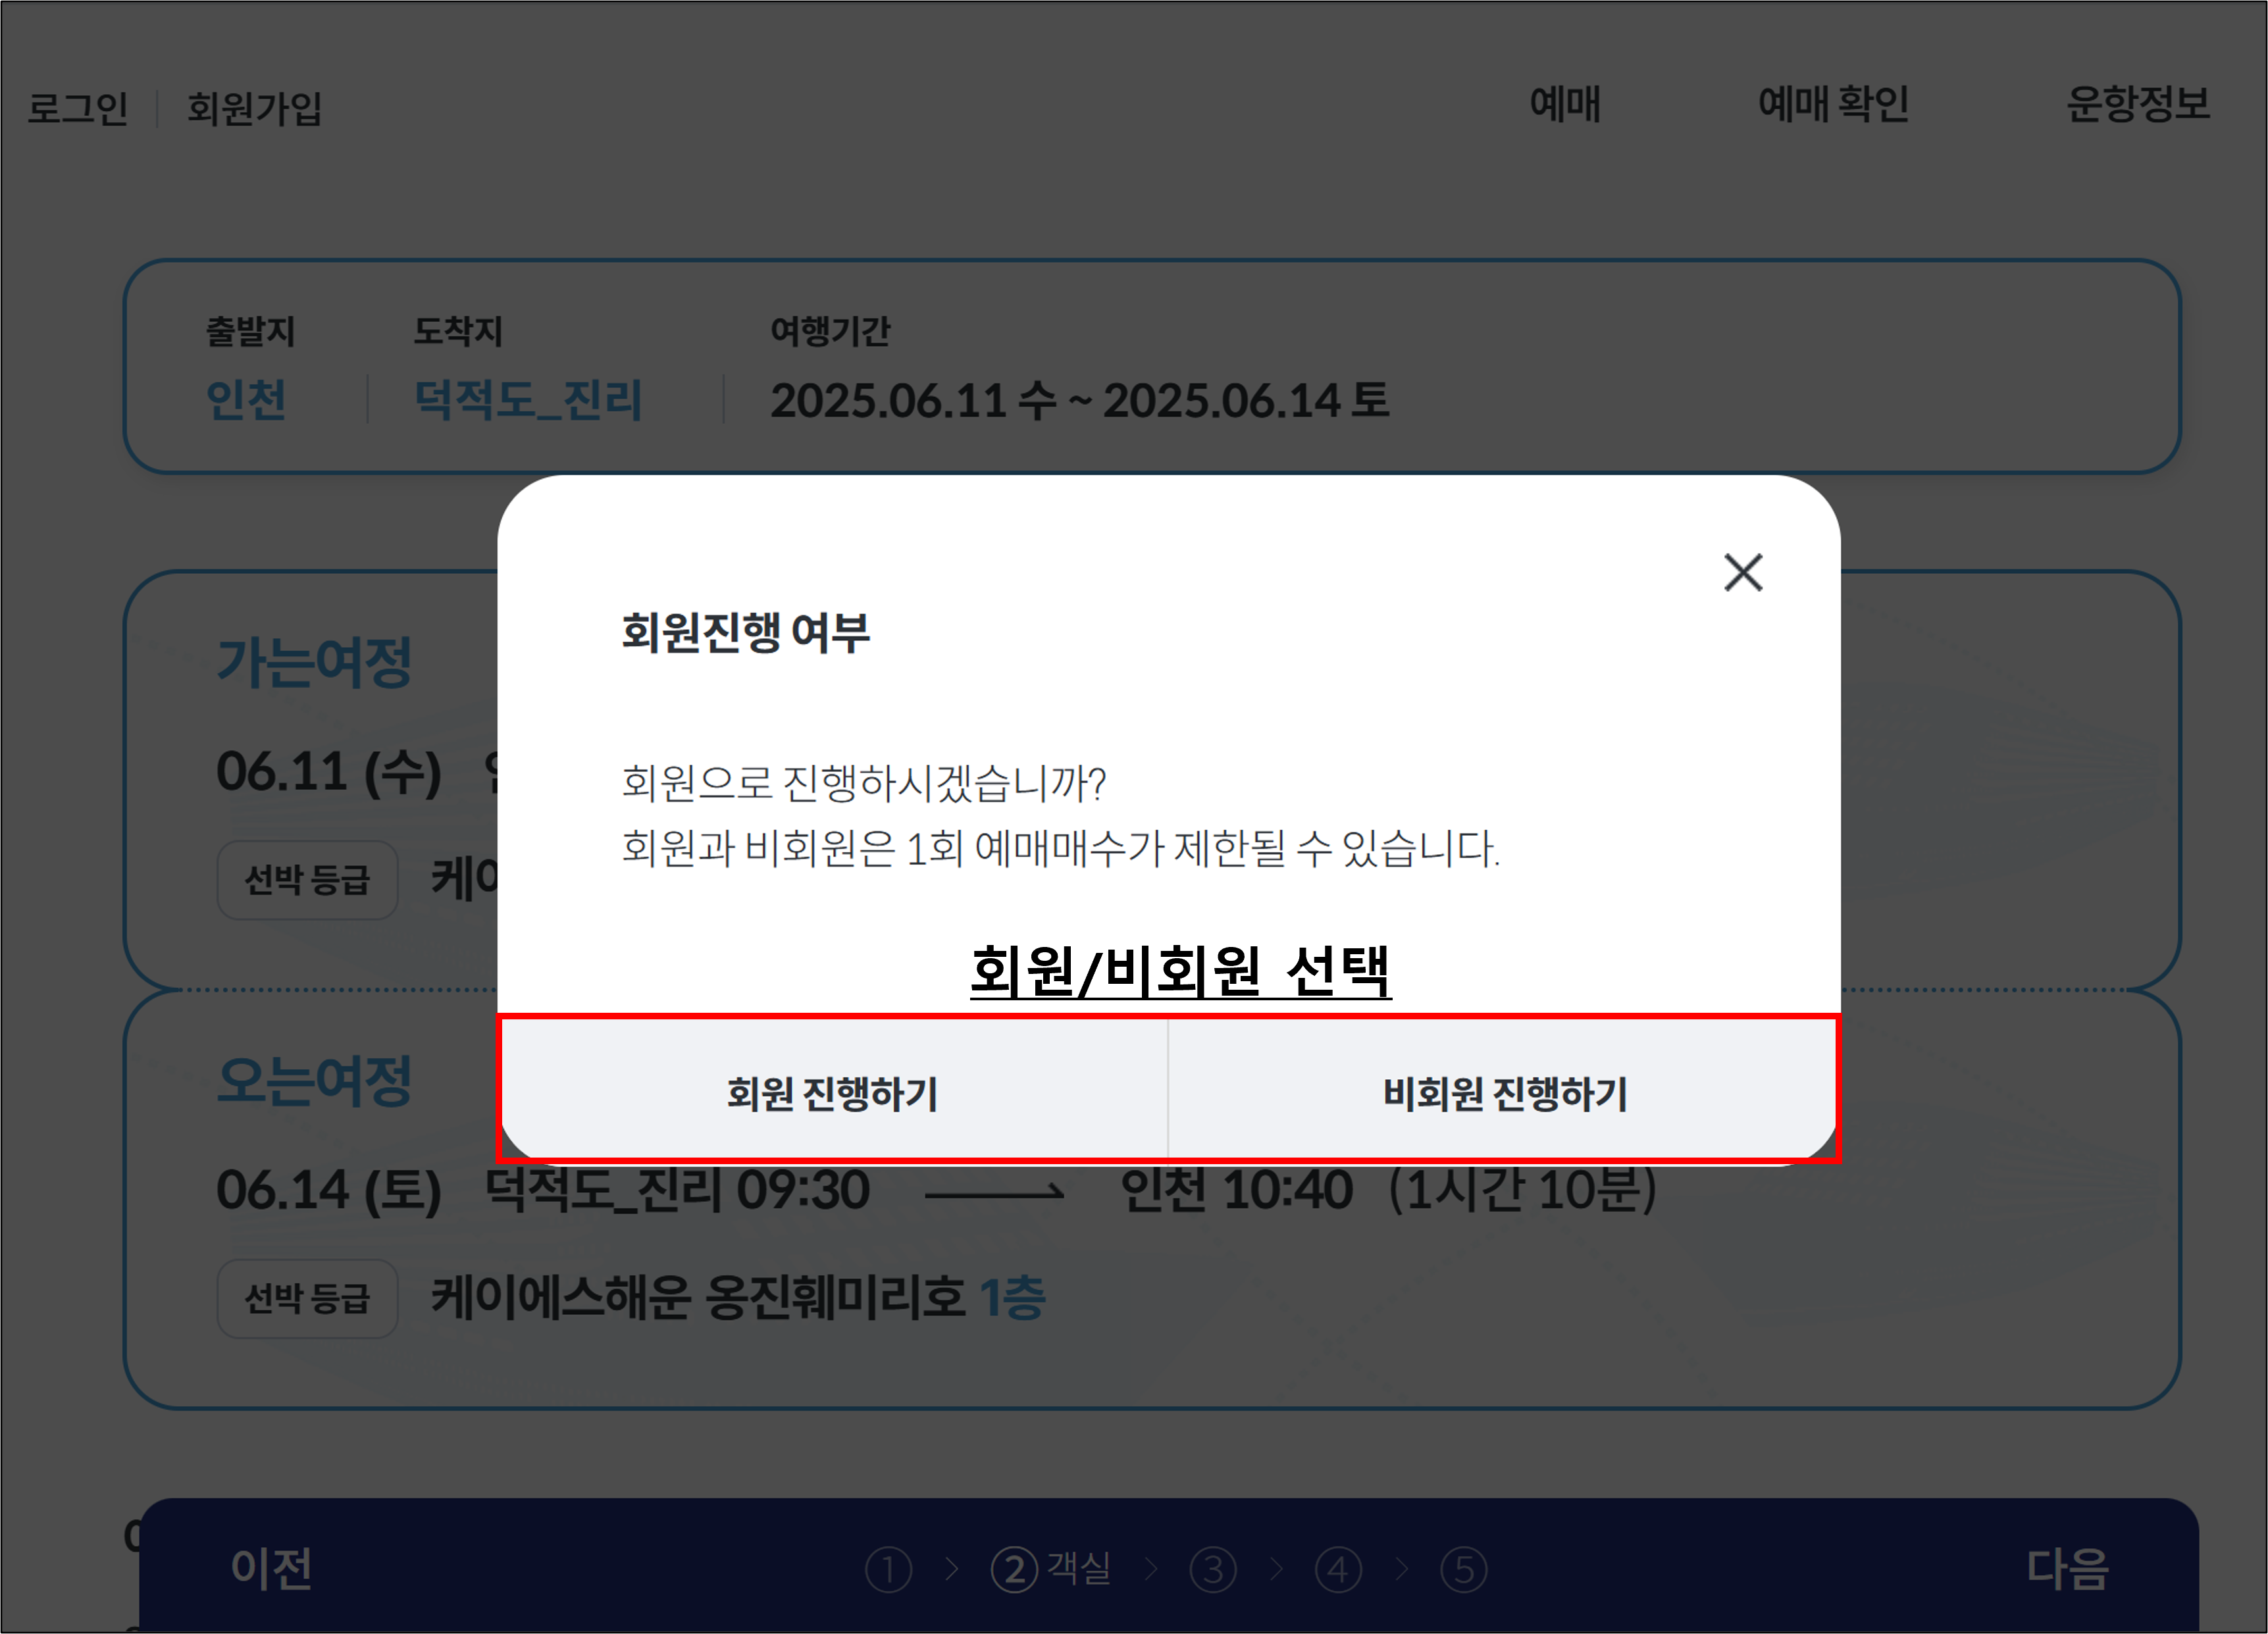
Task: Click destination 덕적도_진리
Action: point(528,400)
